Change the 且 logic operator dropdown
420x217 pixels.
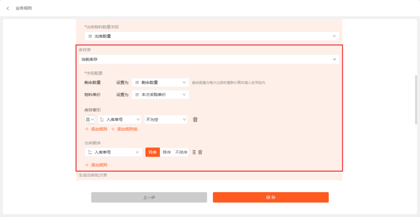pyautogui.click(x=90, y=120)
